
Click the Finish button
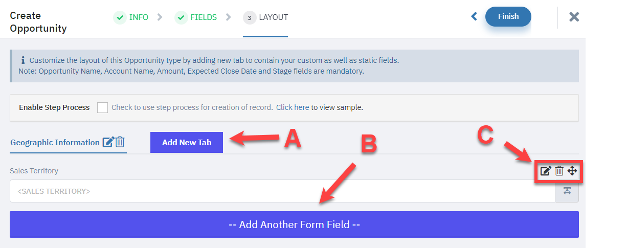click(x=508, y=16)
